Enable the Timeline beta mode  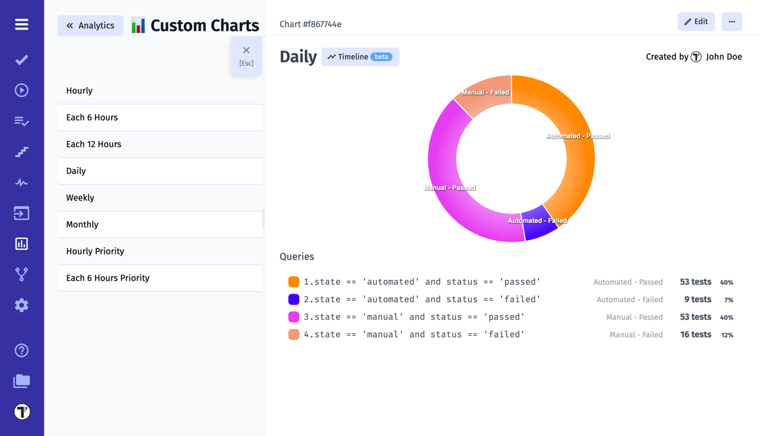(x=360, y=57)
